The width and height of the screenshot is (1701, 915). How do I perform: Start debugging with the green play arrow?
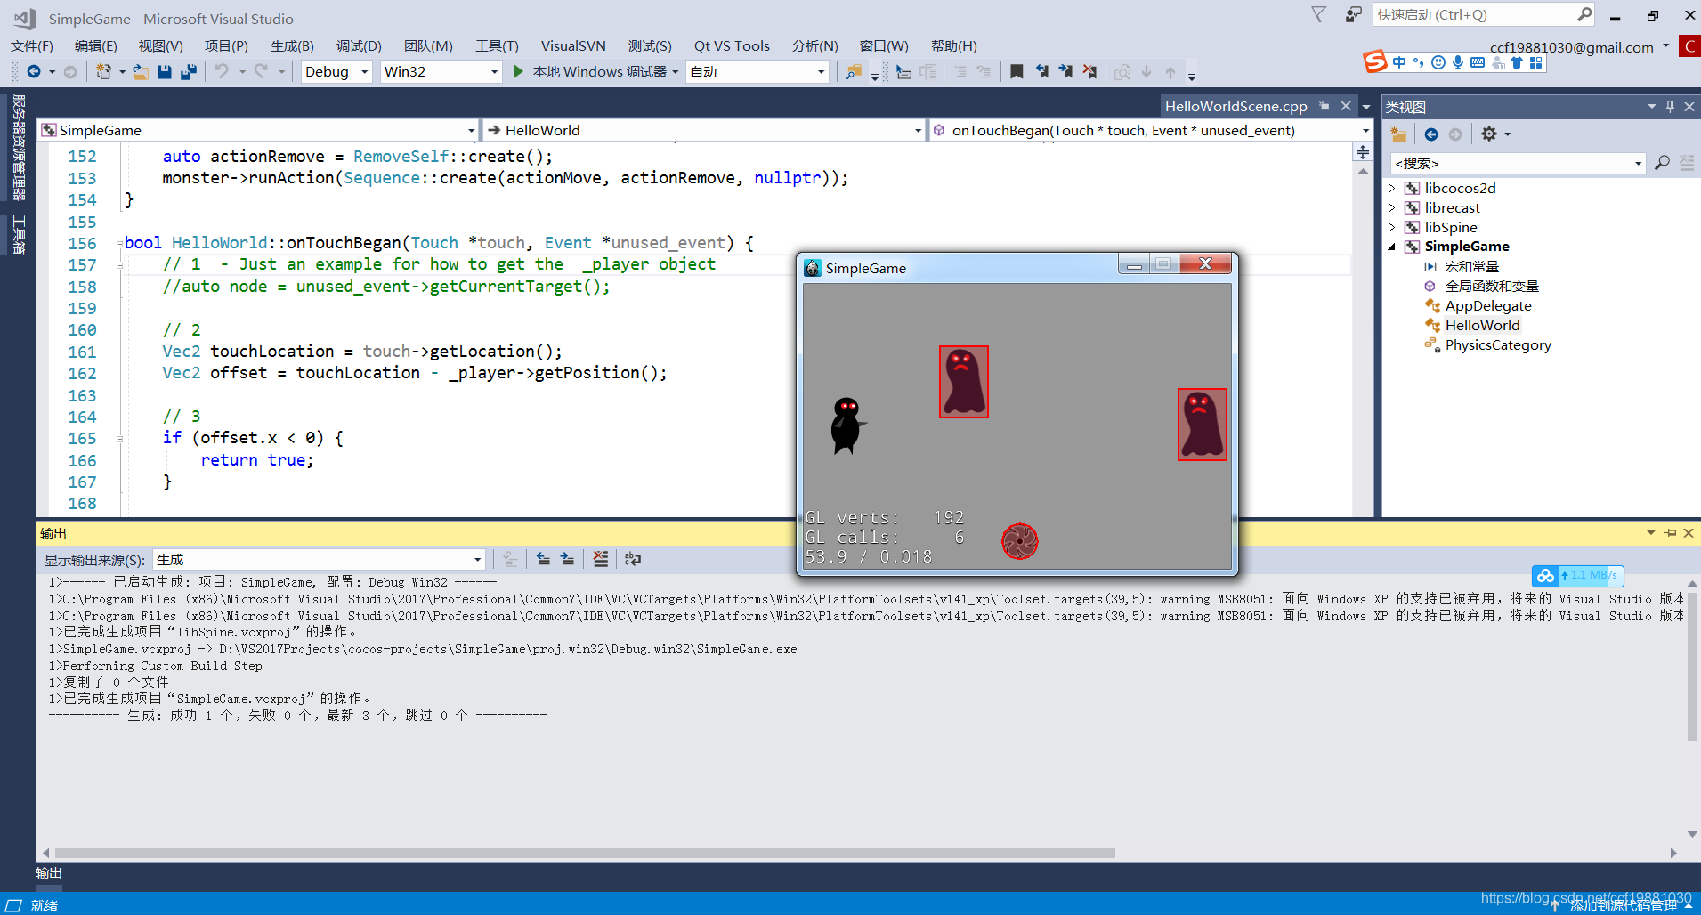(519, 71)
